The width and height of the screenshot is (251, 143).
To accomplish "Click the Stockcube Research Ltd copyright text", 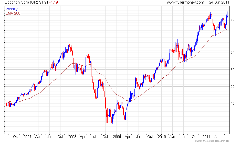I will (x=212, y=141).
